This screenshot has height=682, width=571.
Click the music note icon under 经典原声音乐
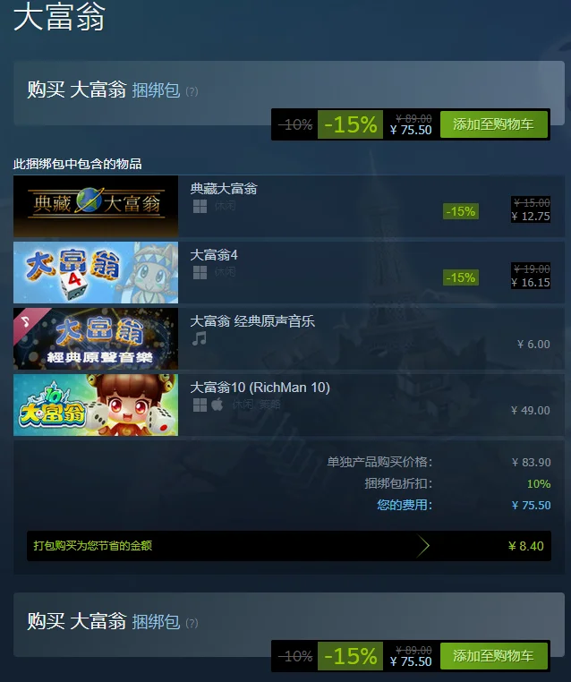point(200,338)
